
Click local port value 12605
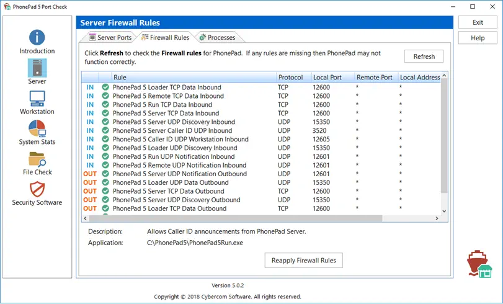[321, 140]
